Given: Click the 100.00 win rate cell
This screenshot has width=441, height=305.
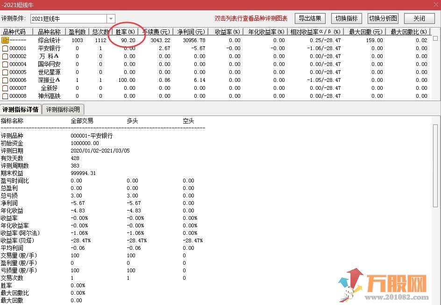Looking at the screenshot, I should [x=127, y=80].
